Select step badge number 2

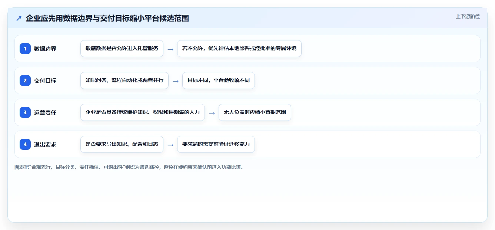[25, 80]
